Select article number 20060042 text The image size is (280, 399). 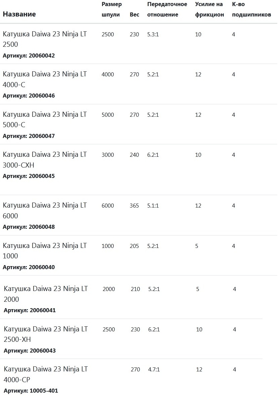42,56
